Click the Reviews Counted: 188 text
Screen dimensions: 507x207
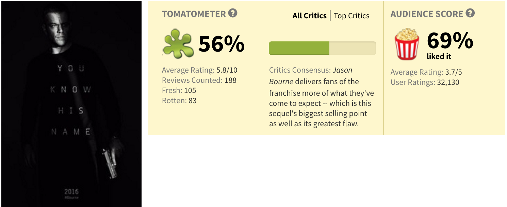(199, 80)
